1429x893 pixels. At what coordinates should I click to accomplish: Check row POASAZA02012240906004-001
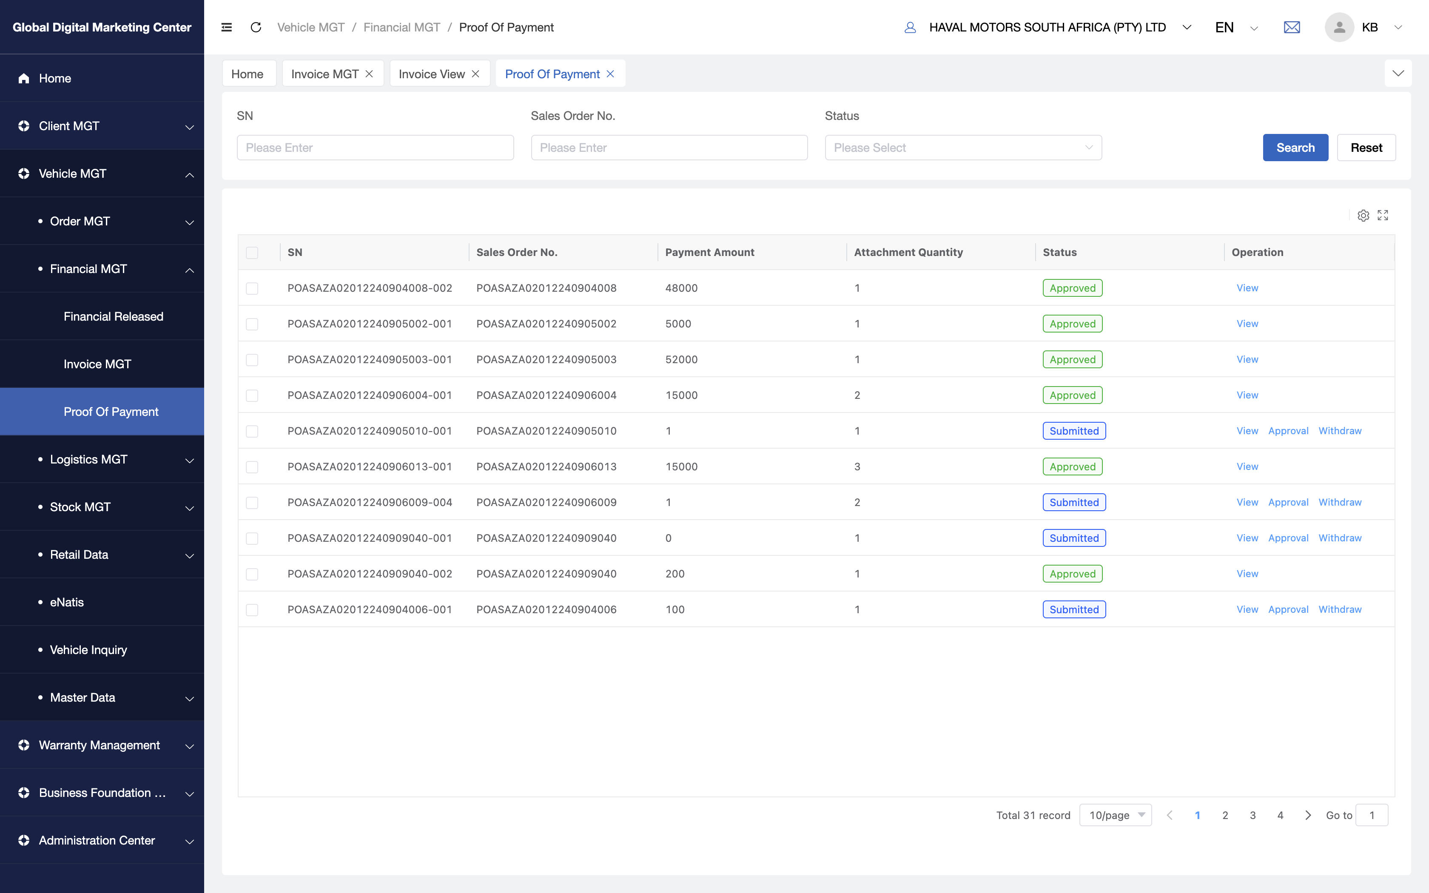click(x=252, y=396)
